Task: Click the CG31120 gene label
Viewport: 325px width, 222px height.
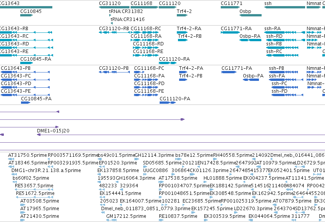Action: (110, 3)
